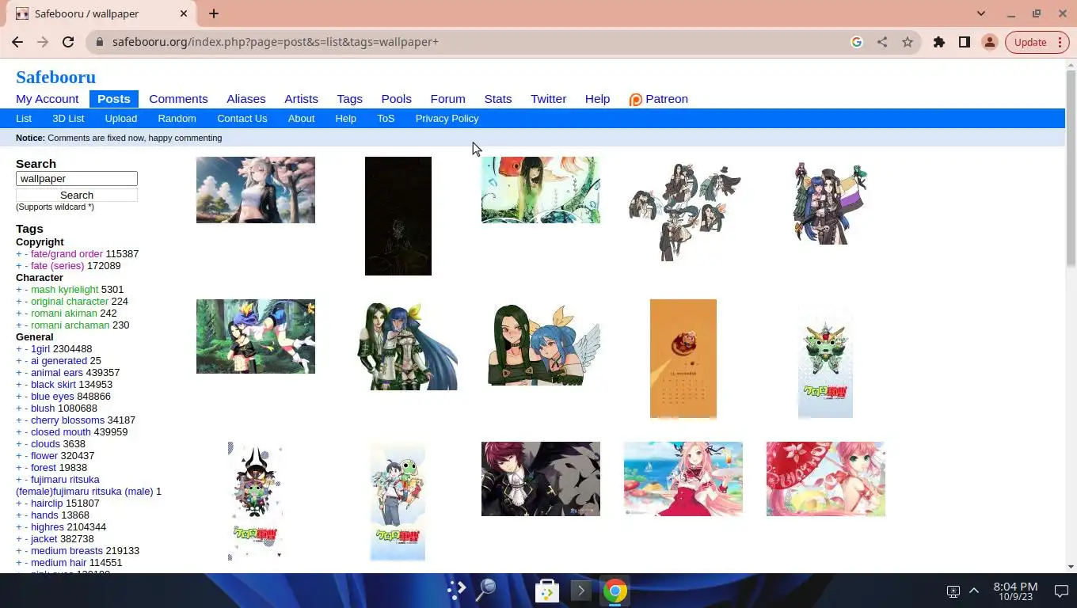Open the Pools page
Viewport: 1077px width, 608px height.
click(x=396, y=99)
